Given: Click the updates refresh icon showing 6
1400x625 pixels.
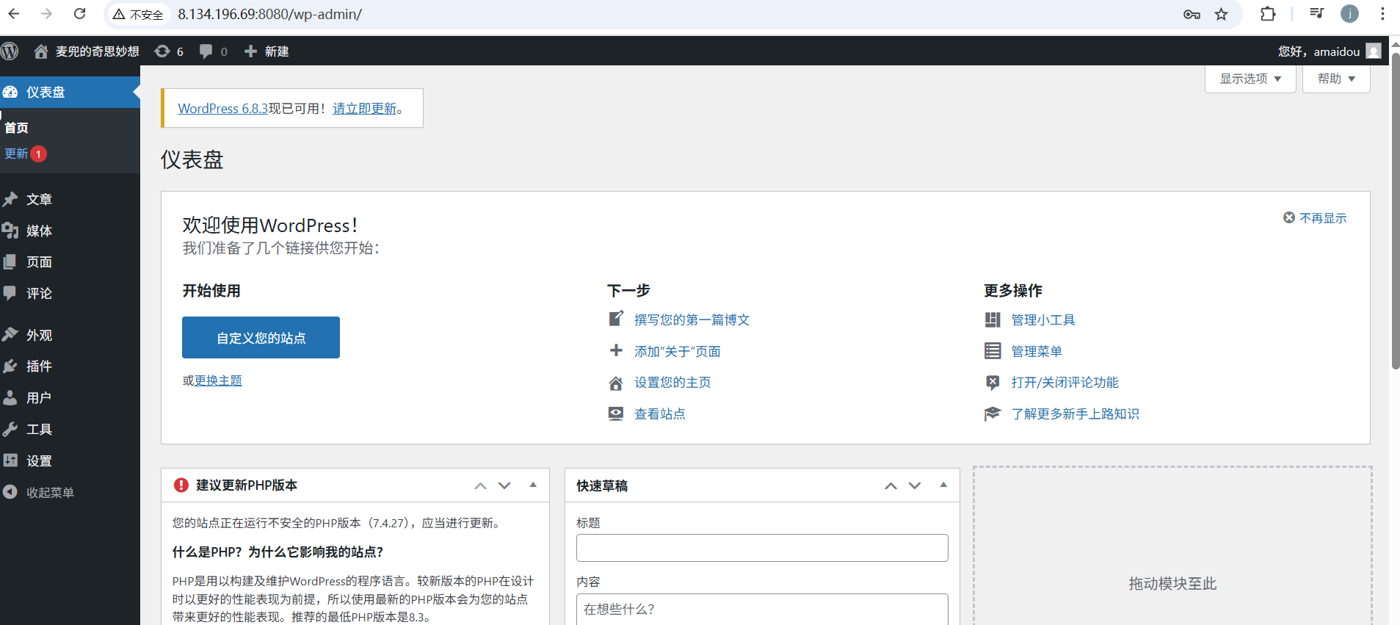Looking at the screenshot, I should 162,51.
